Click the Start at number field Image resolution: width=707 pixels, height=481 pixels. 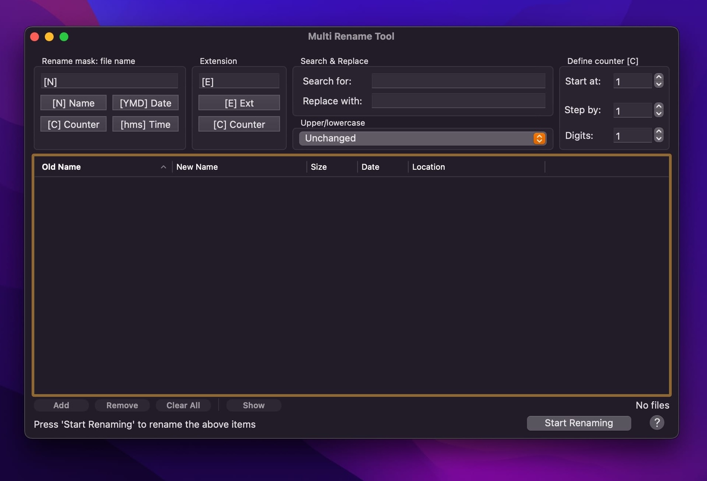(x=633, y=81)
